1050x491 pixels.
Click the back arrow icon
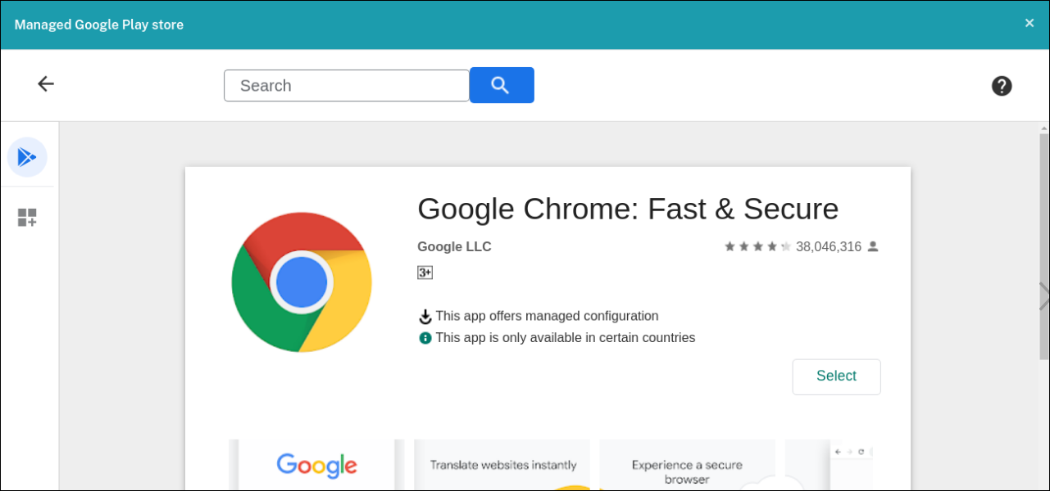click(46, 84)
